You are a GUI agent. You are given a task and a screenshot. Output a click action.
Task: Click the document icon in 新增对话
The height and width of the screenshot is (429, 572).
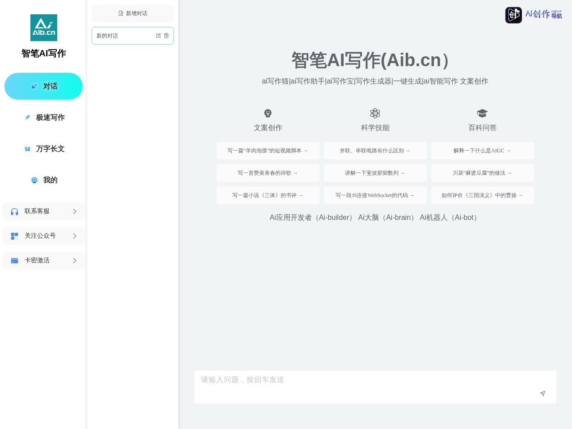click(121, 13)
